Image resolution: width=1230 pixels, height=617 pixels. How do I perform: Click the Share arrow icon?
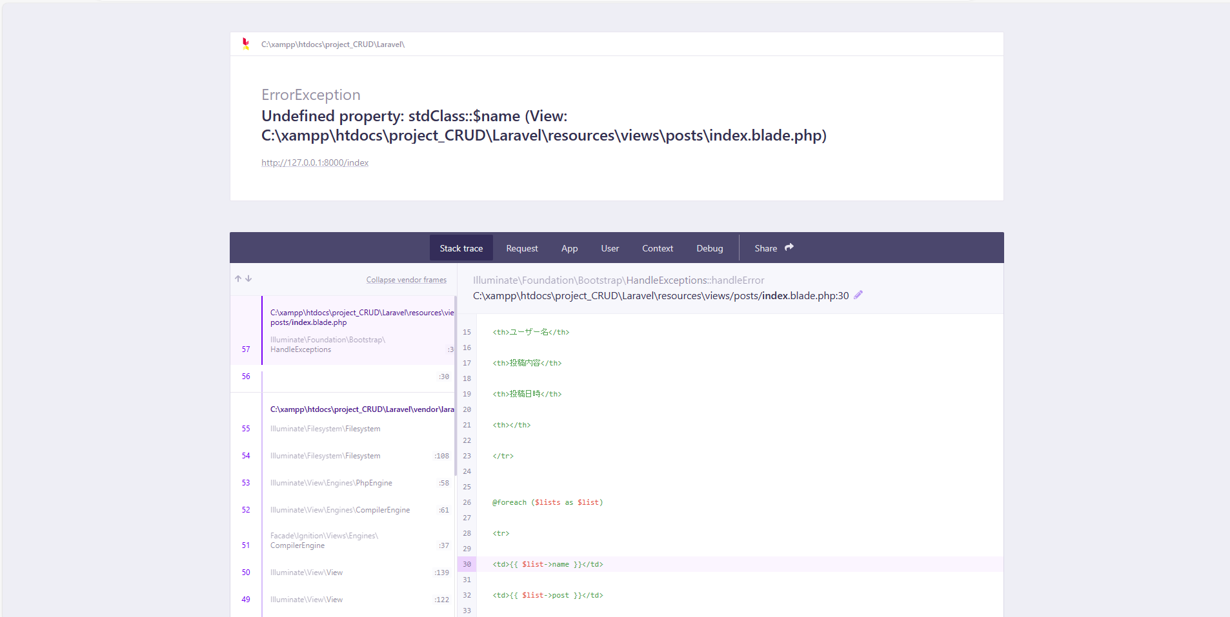pos(789,248)
